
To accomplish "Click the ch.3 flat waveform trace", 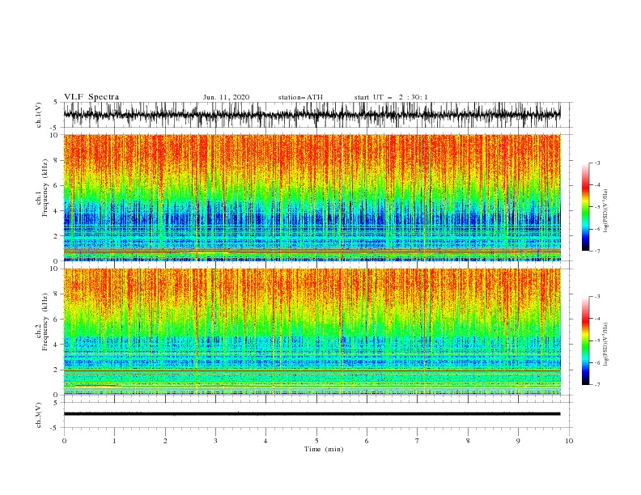I will (x=312, y=414).
